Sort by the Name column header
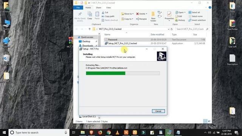Viewport: 242px width, 136px height. (x=107, y=34)
